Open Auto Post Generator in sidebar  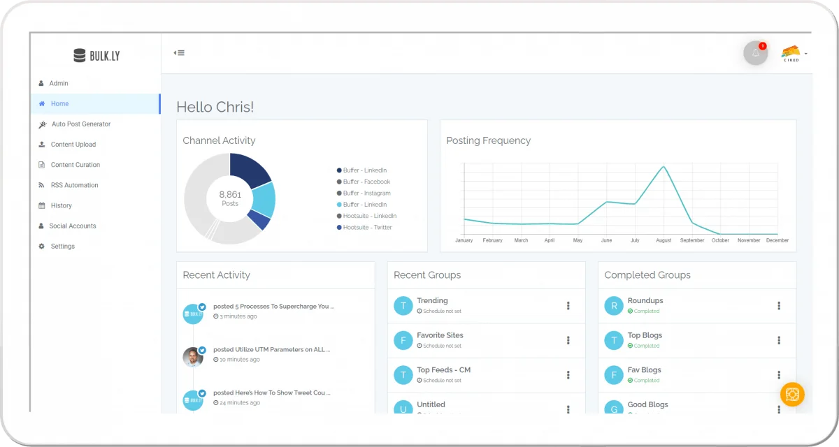80,124
